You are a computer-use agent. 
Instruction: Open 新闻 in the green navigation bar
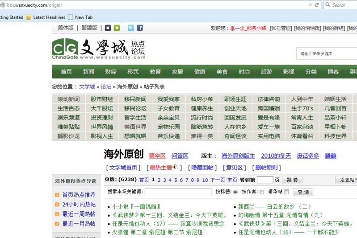pos(88,72)
